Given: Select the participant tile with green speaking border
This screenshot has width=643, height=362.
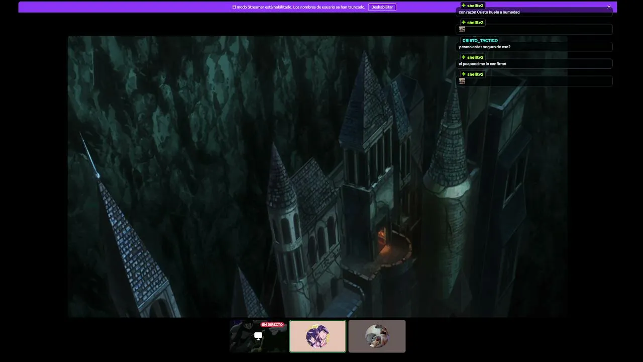Looking at the screenshot, I should click(317, 336).
